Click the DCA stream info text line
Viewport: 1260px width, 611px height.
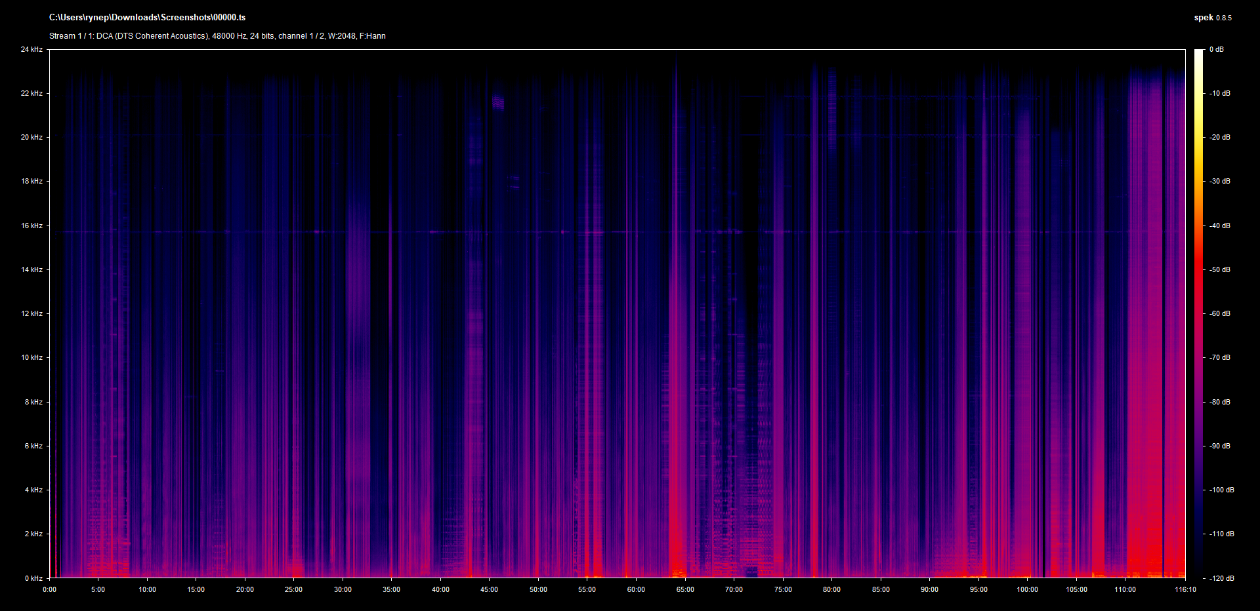(x=217, y=36)
